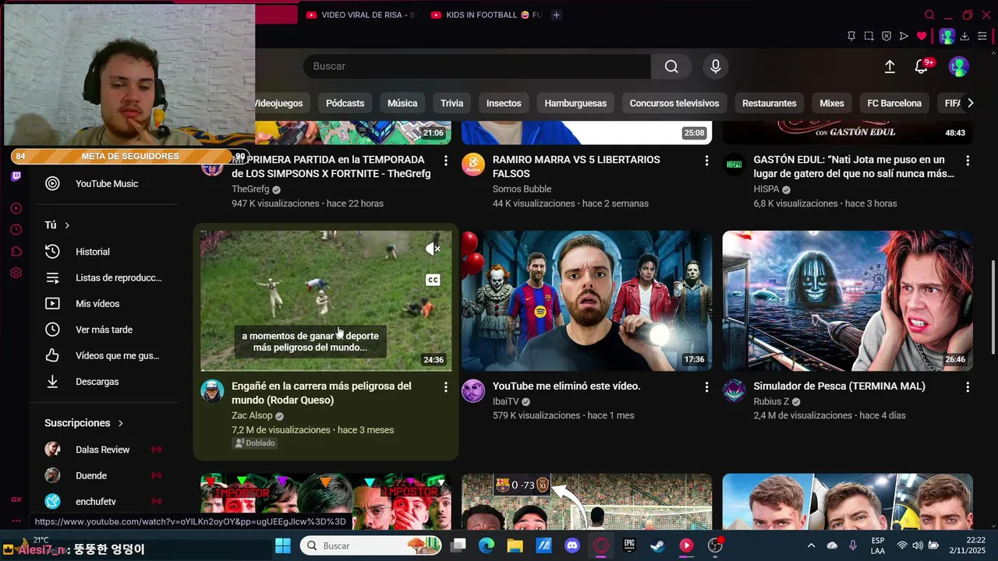The width and height of the screenshot is (998, 561).
Task: Start voice search with the microphone
Action: (716, 66)
